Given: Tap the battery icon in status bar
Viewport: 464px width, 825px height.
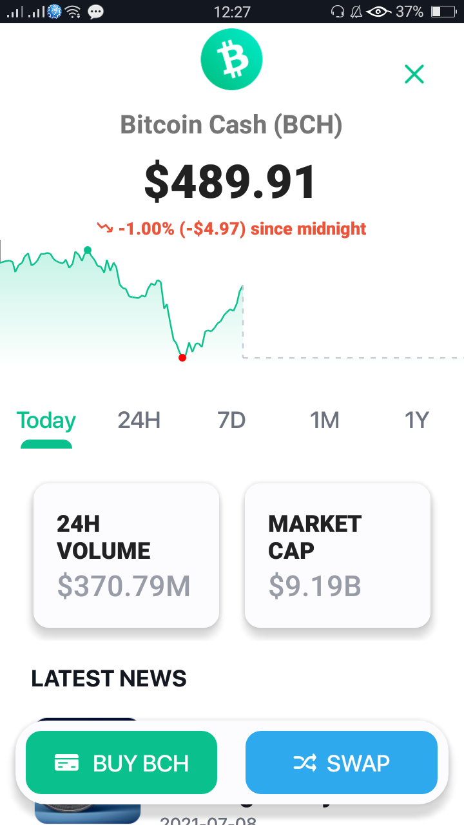Looking at the screenshot, I should (x=443, y=12).
